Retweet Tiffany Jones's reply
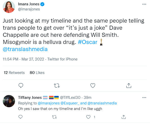The width and height of the screenshot is (150, 125). tap(54, 117)
